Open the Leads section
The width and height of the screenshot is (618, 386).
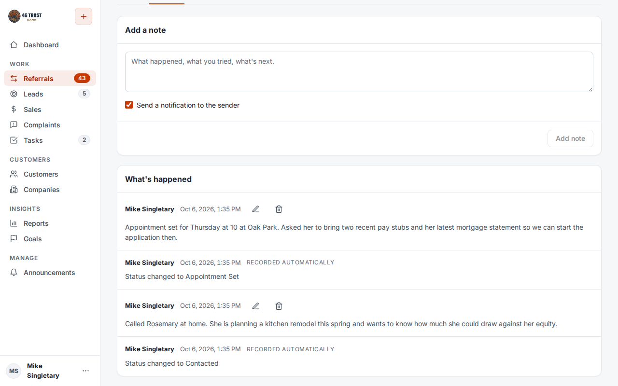pyautogui.click(x=50, y=94)
